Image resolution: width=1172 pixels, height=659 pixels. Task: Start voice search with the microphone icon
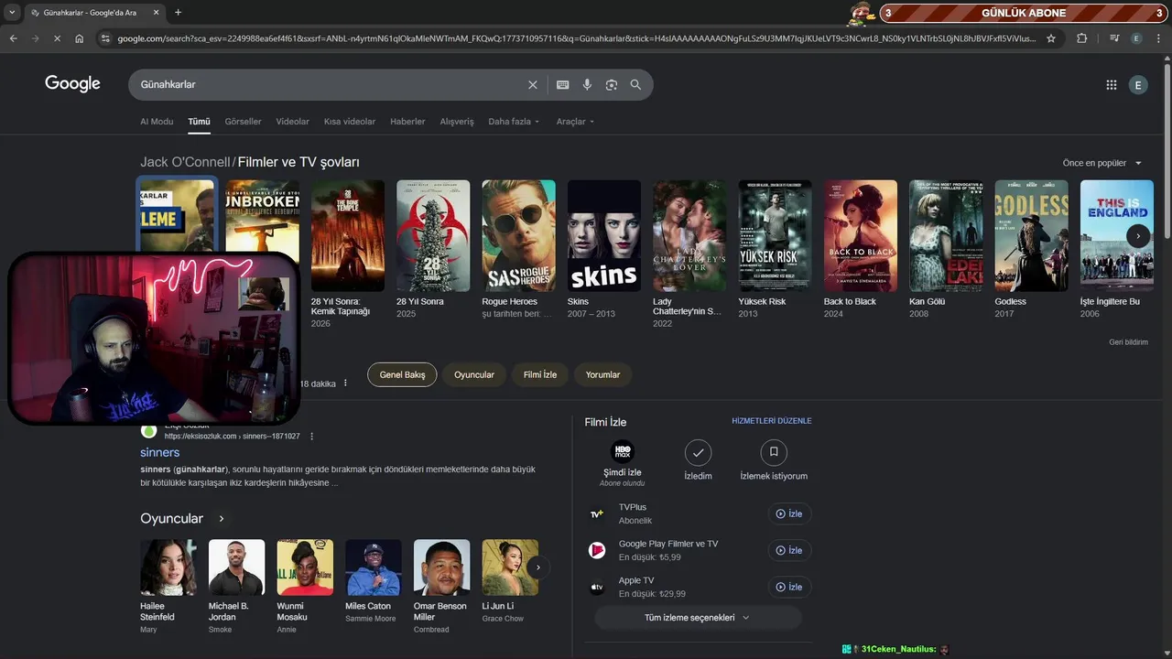(x=587, y=84)
